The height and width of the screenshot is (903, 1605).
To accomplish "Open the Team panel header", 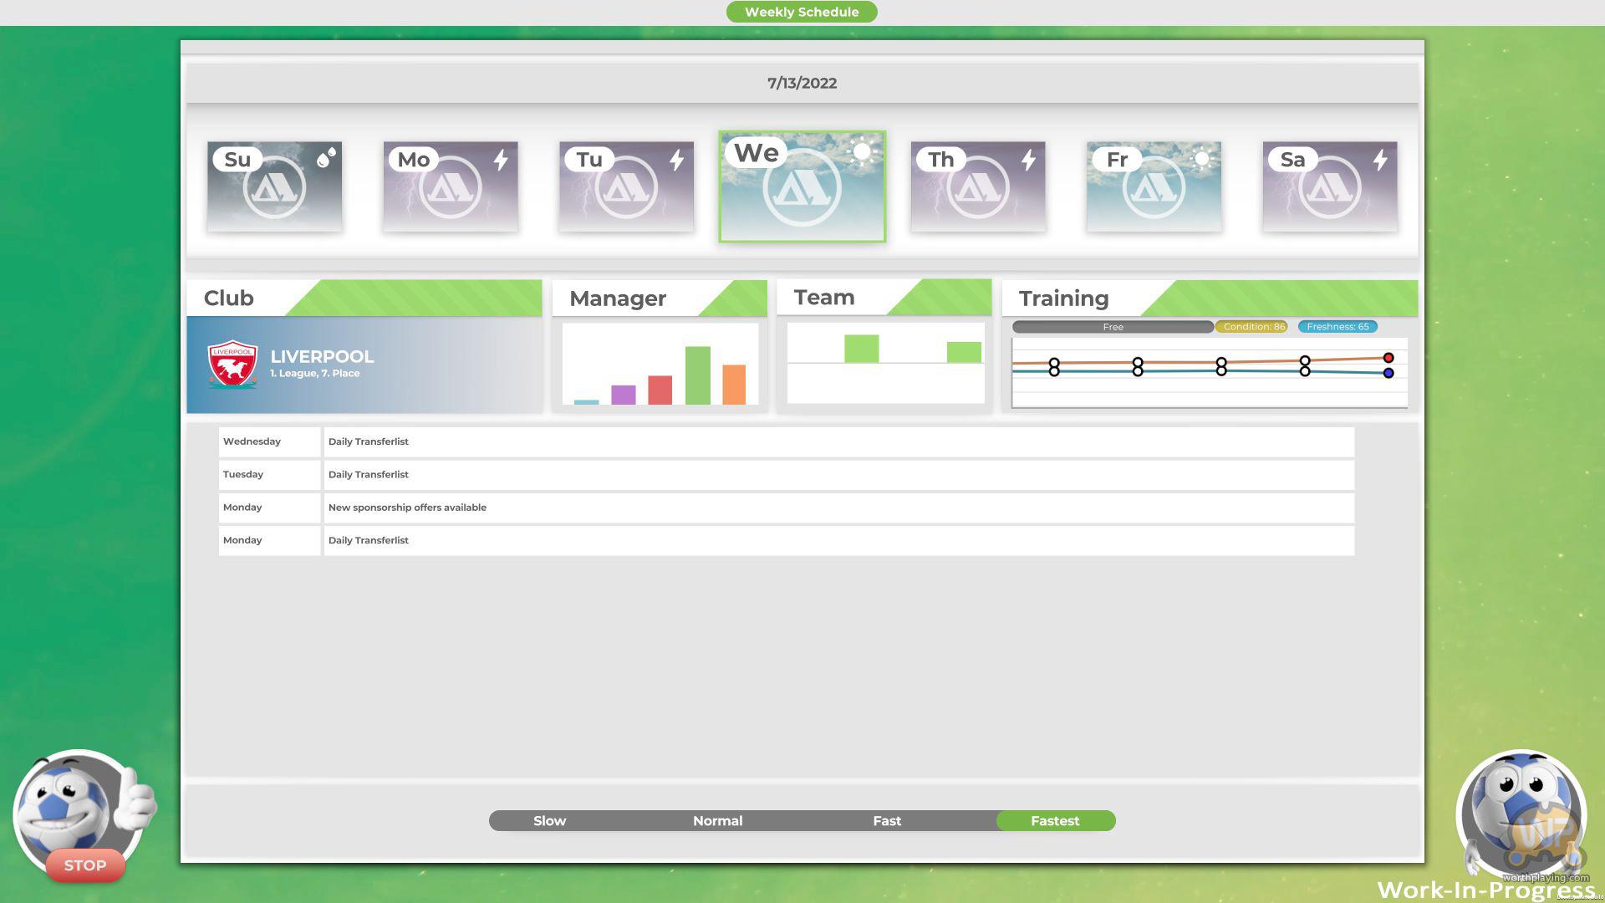I will [824, 298].
